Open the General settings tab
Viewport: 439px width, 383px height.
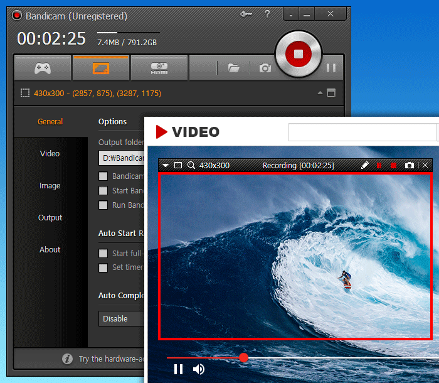(x=50, y=121)
